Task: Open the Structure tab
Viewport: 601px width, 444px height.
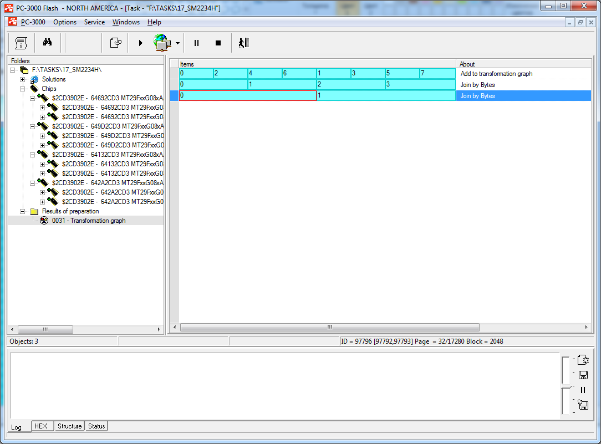Action: click(x=70, y=426)
